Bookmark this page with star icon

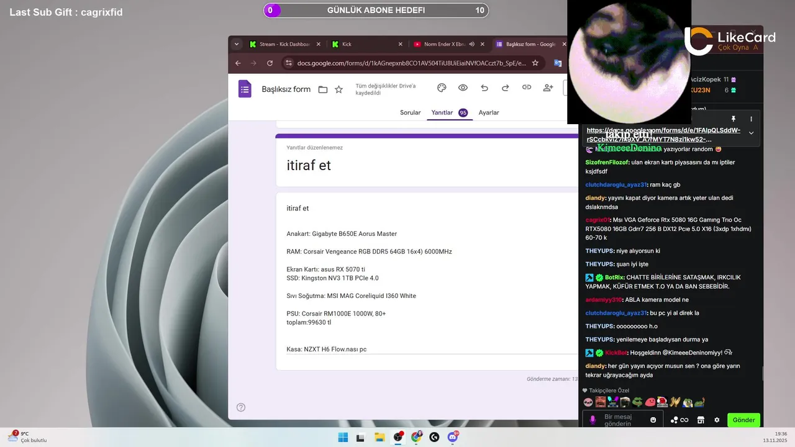[535, 63]
